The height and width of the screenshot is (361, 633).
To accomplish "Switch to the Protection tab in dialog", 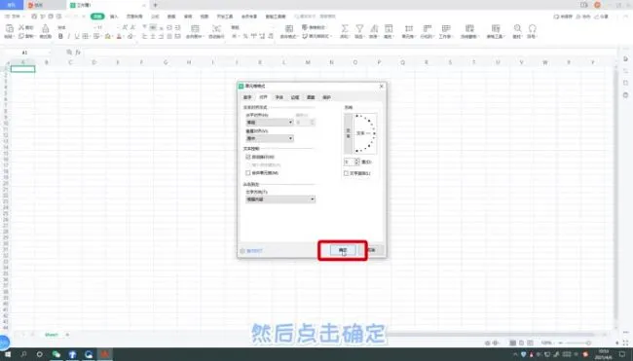I will (326, 97).
